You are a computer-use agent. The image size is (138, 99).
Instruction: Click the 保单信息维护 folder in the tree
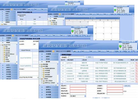point(49,77)
